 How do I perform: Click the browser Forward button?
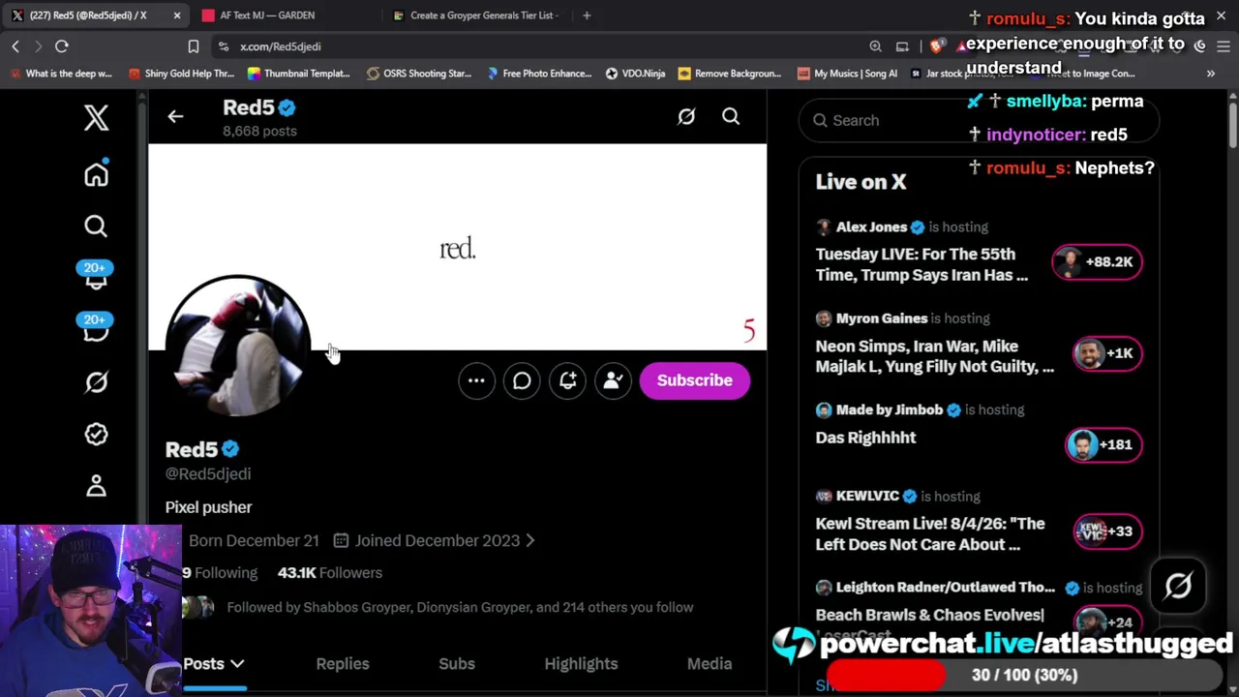coord(38,46)
